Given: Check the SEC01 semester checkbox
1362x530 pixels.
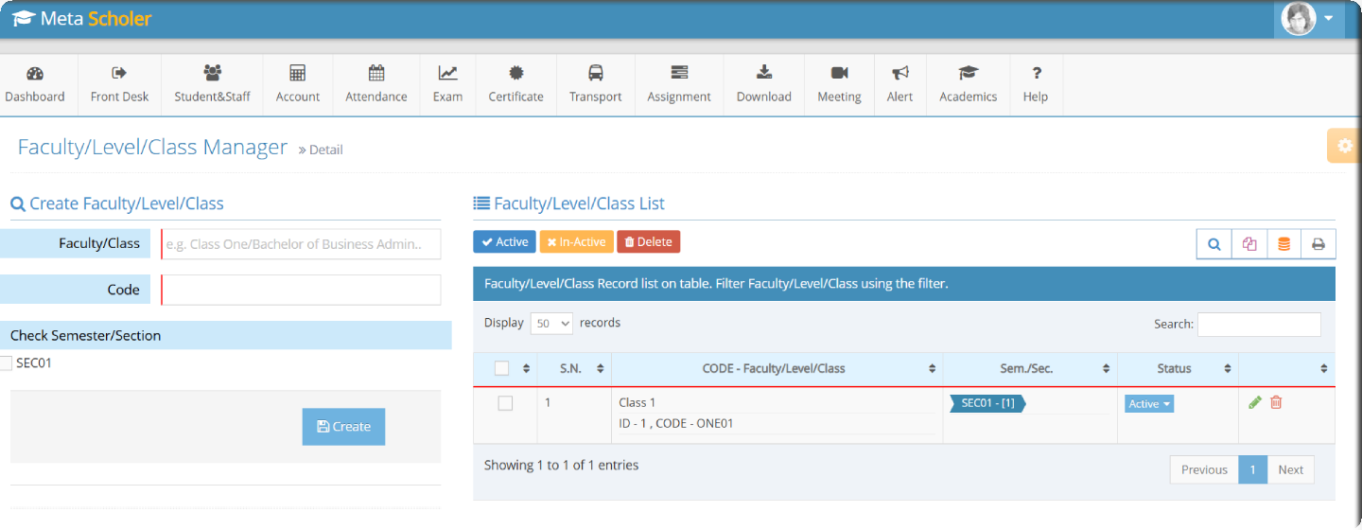Looking at the screenshot, I should [7, 362].
